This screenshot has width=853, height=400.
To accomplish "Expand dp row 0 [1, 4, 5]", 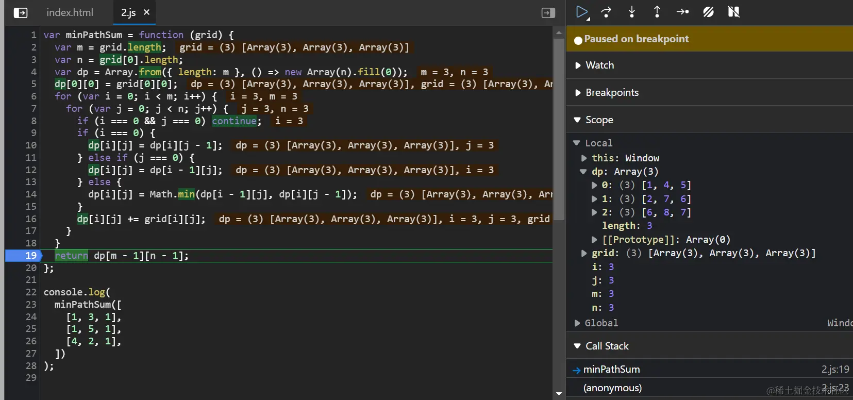I will 594,185.
